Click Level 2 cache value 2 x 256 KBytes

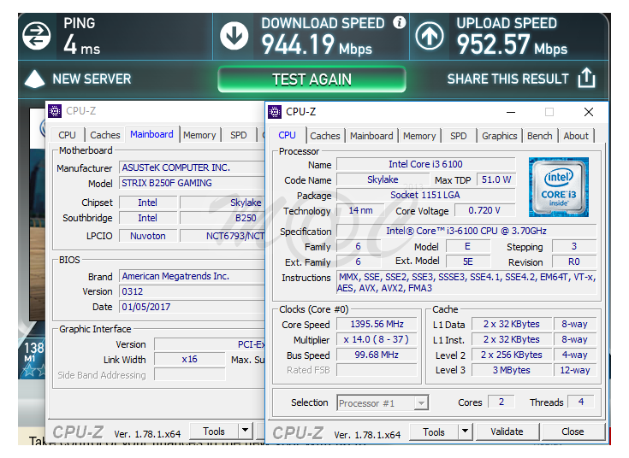(512, 355)
